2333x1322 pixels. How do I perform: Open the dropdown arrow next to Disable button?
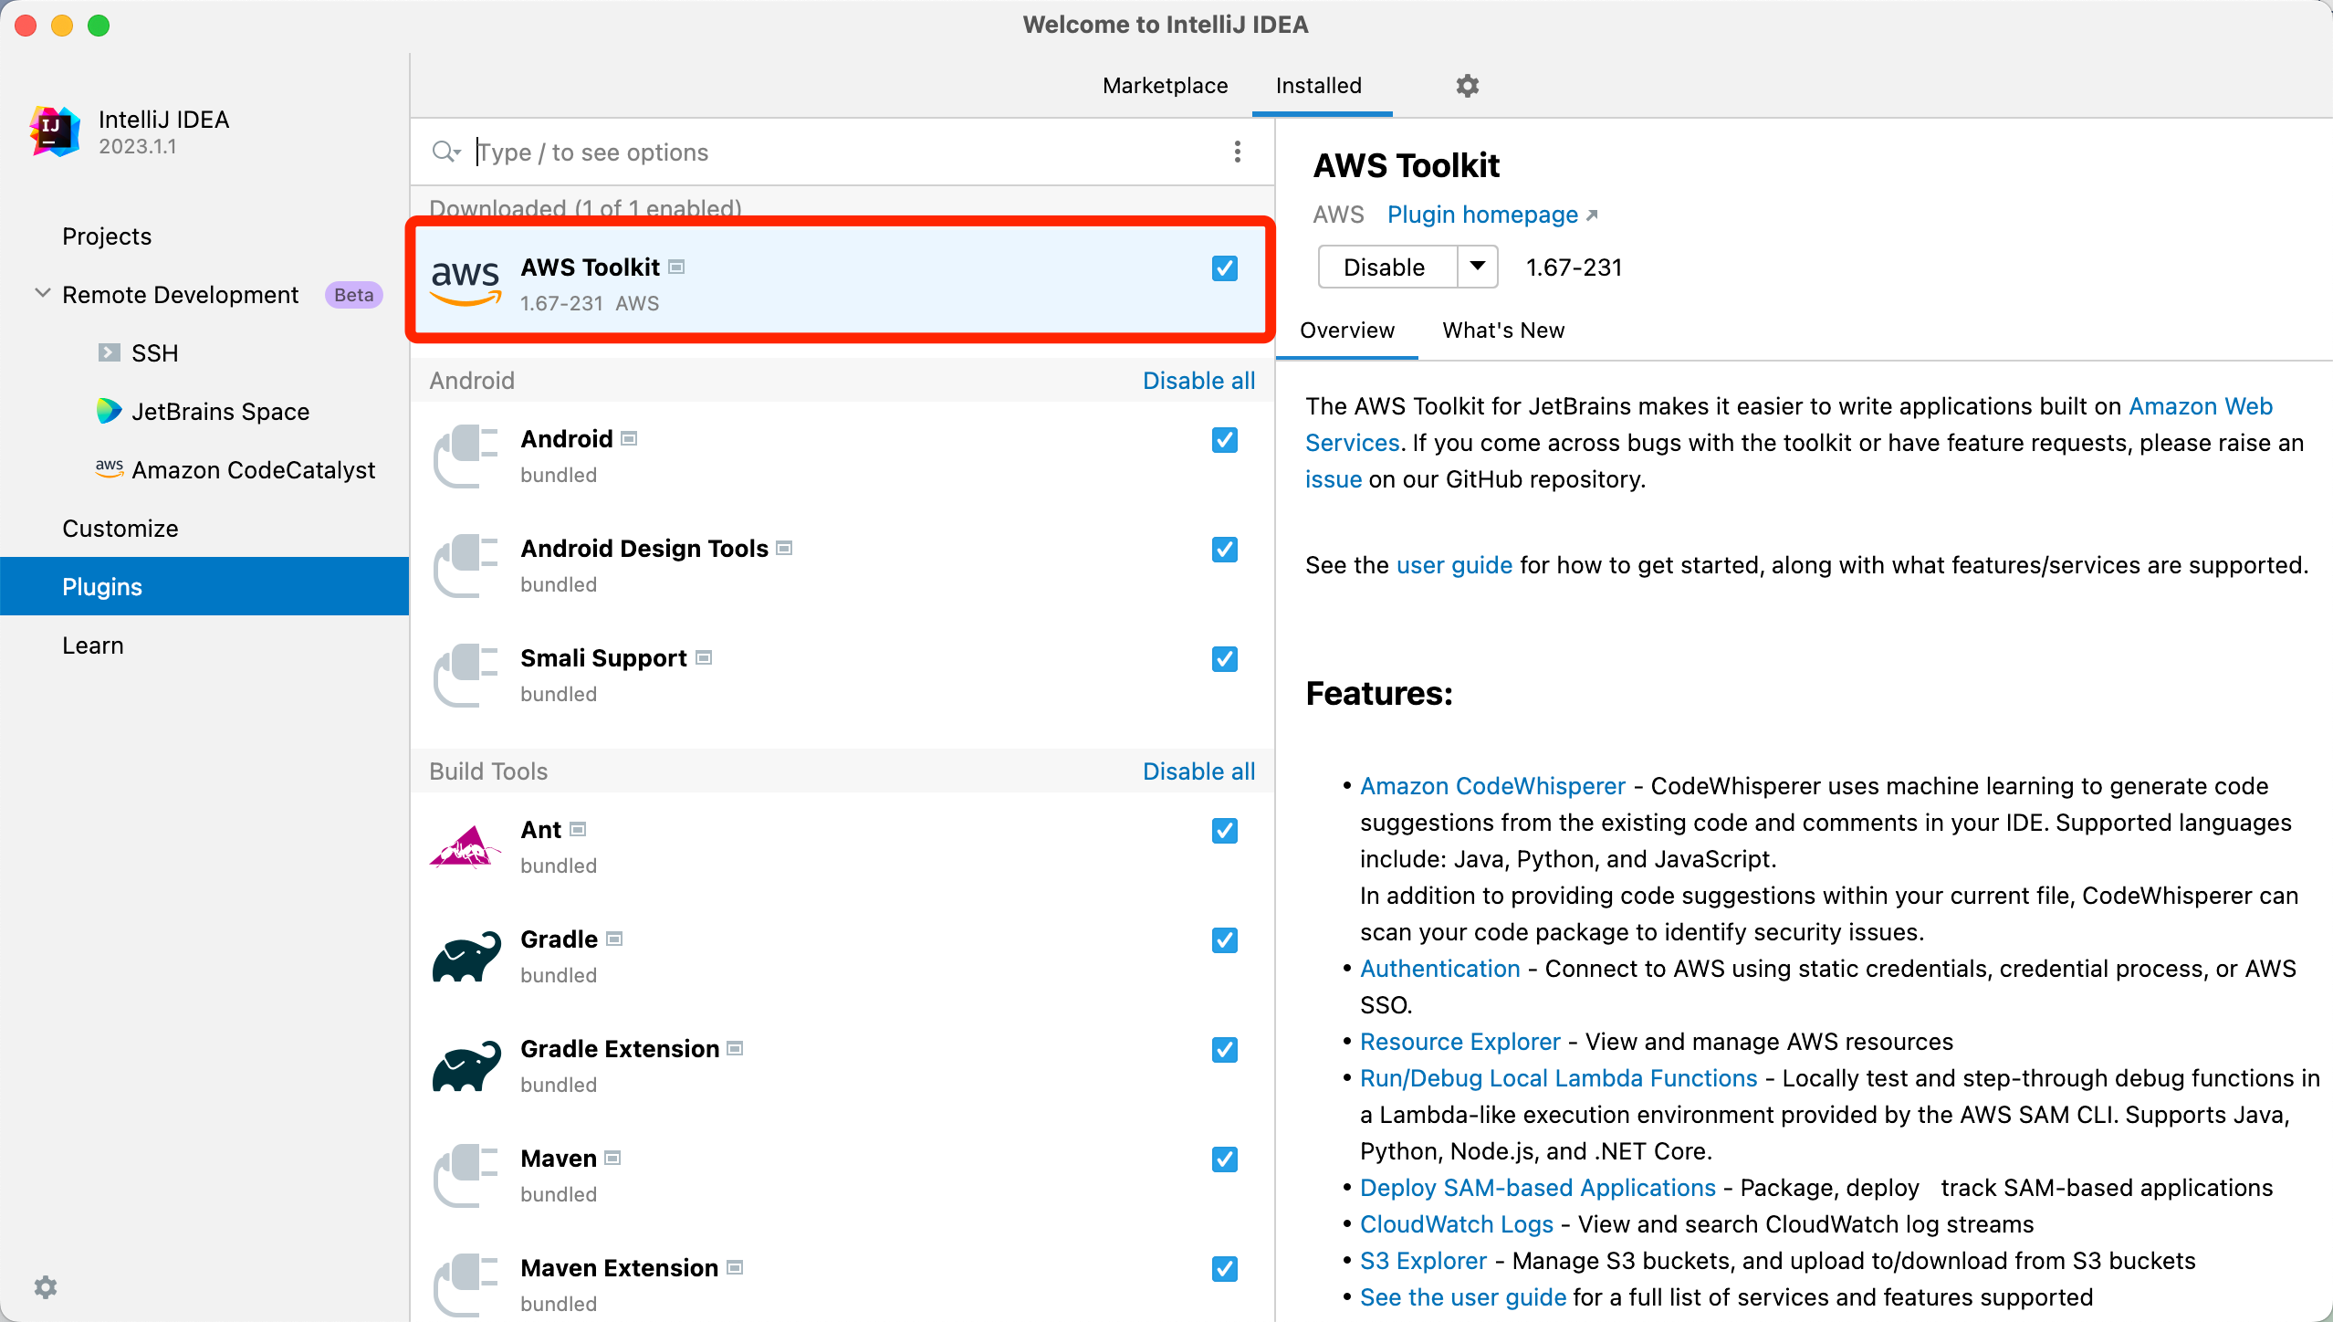1478,267
